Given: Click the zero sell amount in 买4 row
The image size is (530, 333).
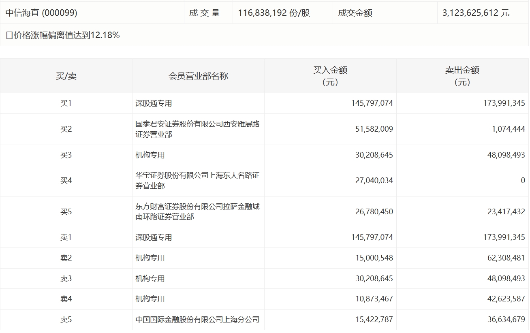Looking at the screenshot, I should point(523,181).
